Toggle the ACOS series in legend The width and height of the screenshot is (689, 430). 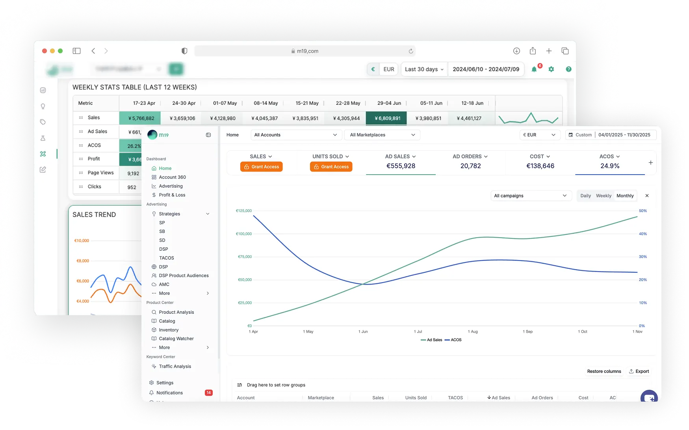[453, 340]
